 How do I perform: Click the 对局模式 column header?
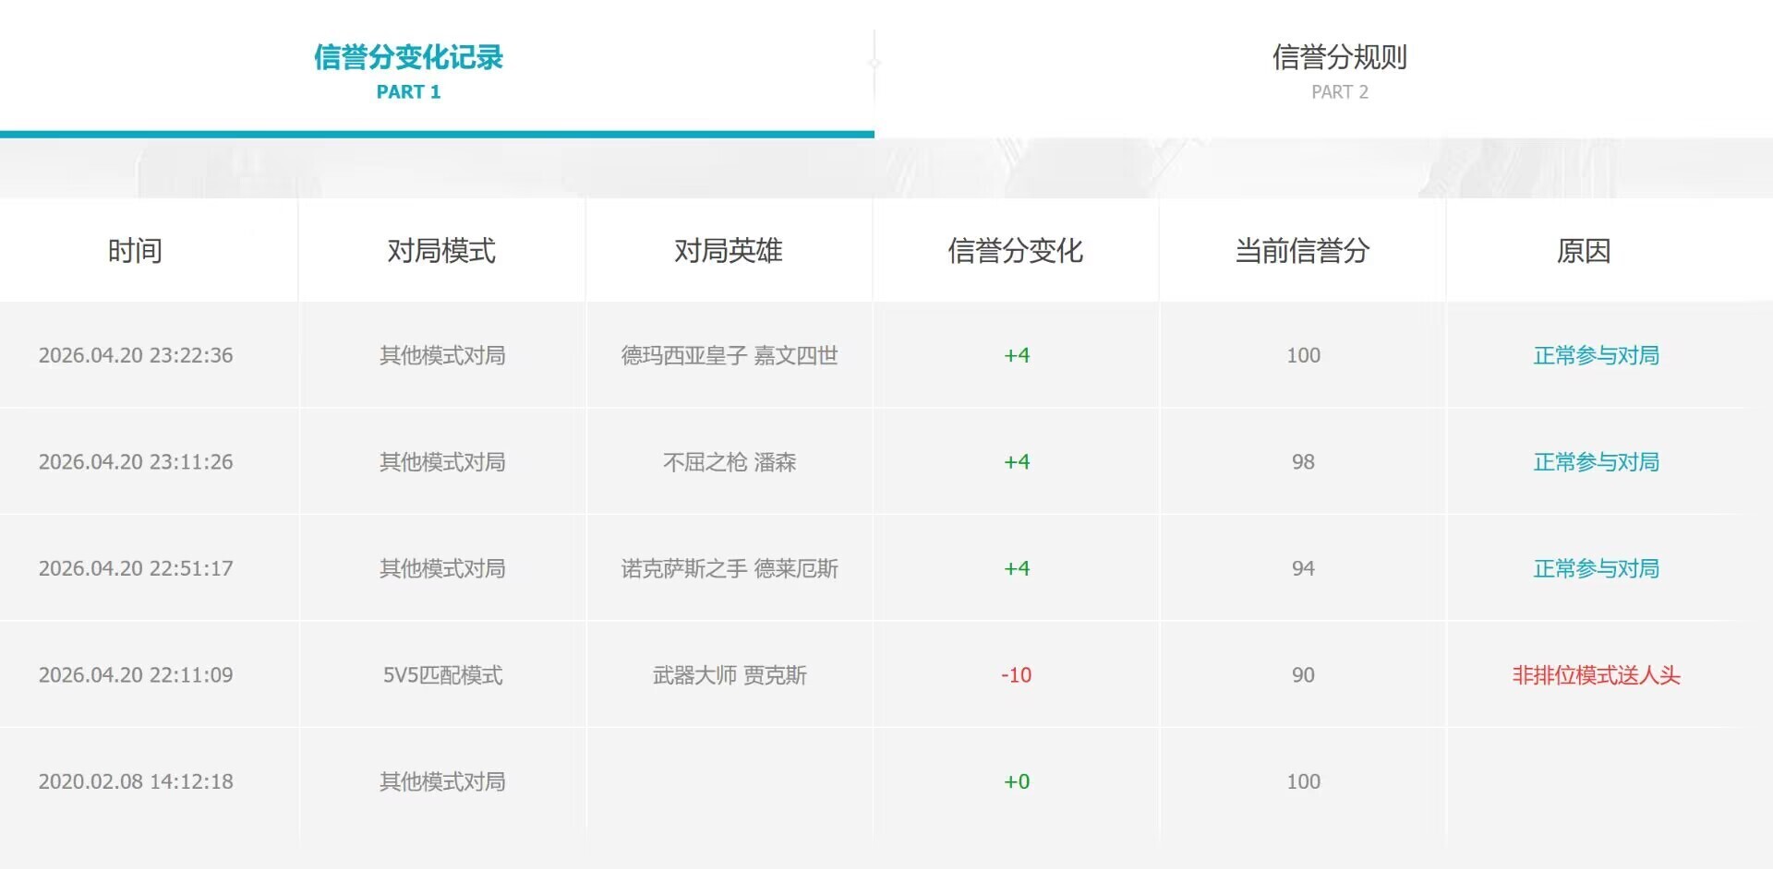(x=441, y=251)
